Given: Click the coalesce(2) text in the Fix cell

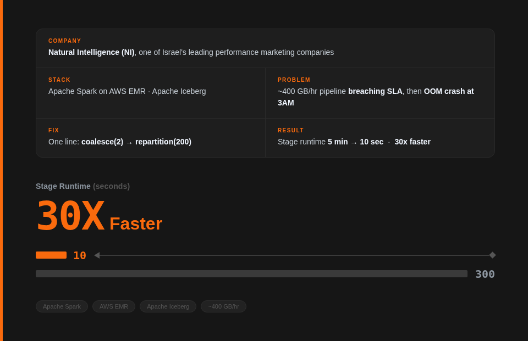Looking at the screenshot, I should pos(102,142).
